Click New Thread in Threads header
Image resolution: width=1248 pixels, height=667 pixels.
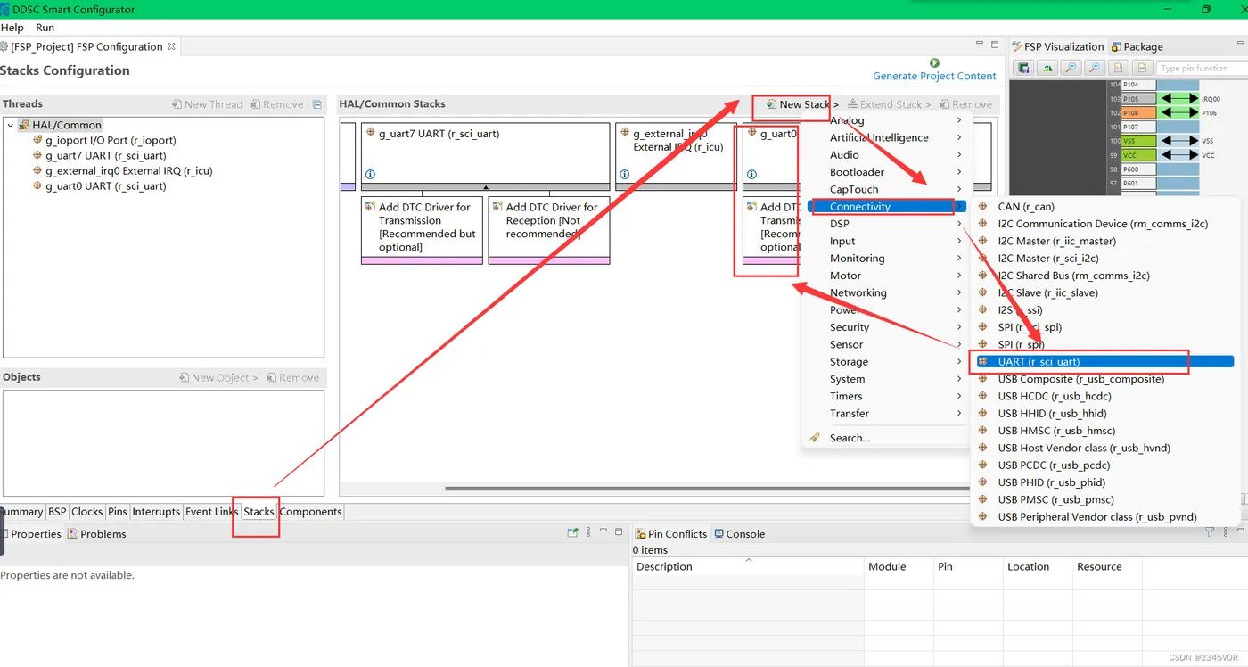tap(207, 104)
